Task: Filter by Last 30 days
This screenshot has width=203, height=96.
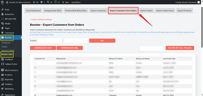Action: (89, 32)
